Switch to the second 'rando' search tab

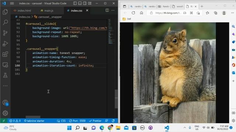click(150, 6)
